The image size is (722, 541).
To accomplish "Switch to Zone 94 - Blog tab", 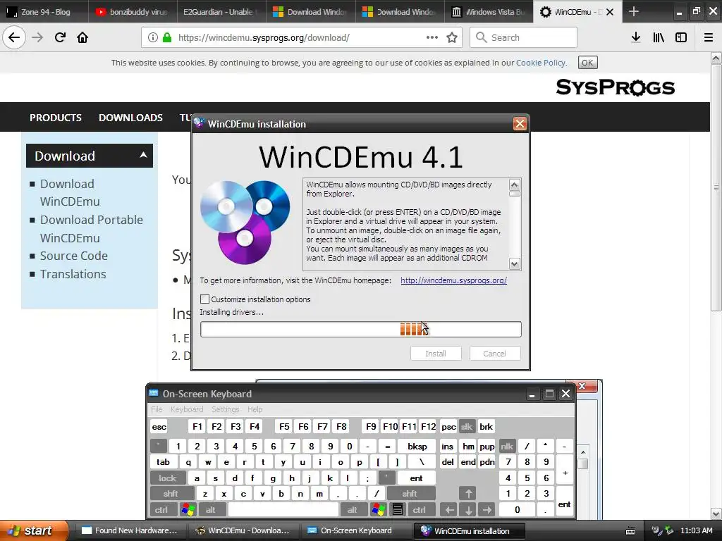I will pyautogui.click(x=44, y=11).
